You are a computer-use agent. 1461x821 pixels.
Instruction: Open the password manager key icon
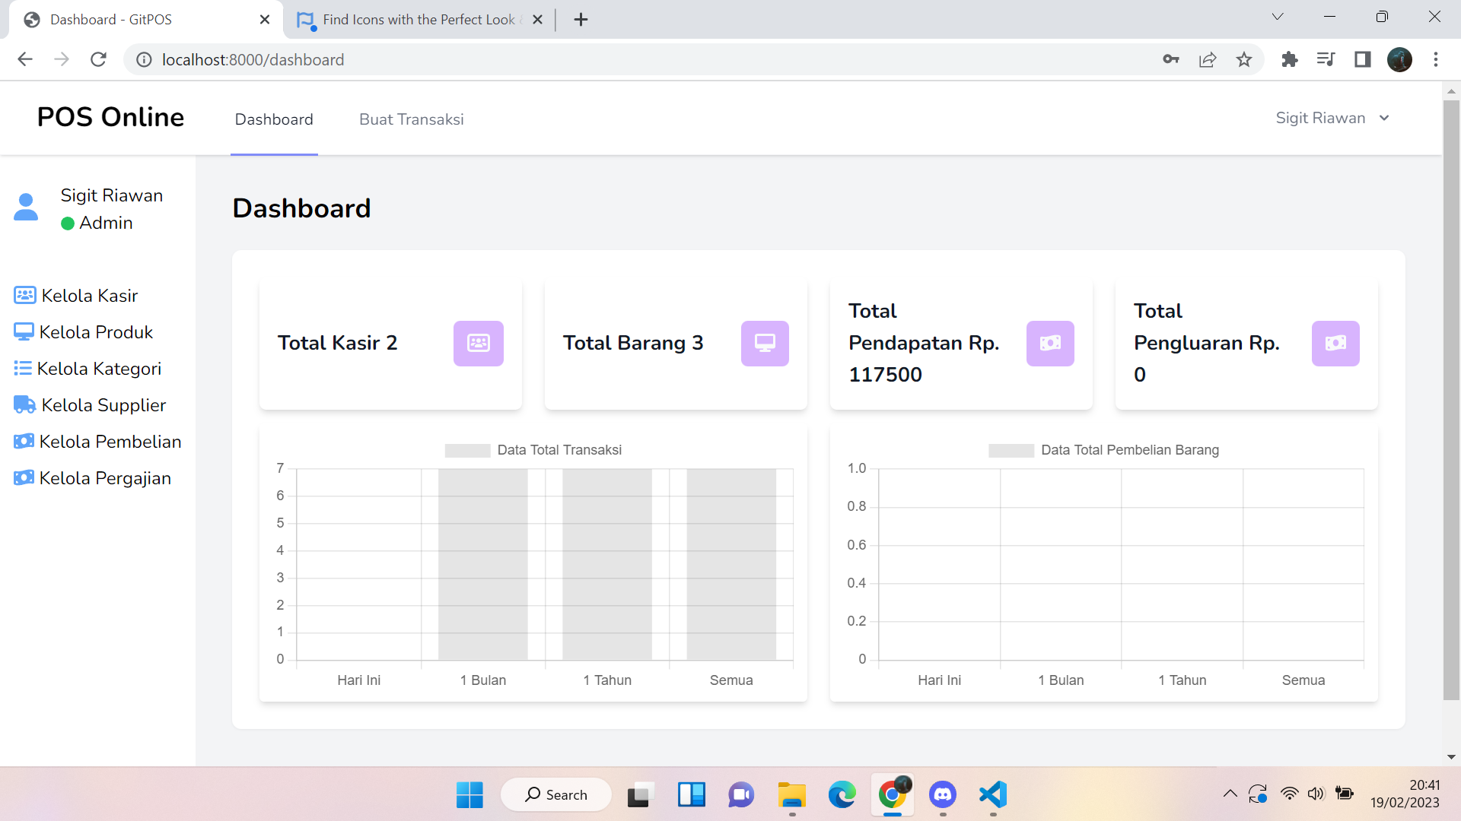[1171, 59]
